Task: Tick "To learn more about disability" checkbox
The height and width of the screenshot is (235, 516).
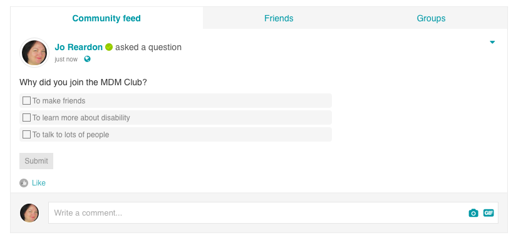Action: (27, 118)
